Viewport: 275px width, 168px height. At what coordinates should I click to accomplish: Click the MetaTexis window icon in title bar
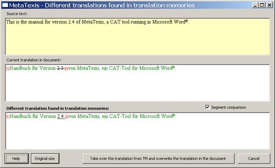point(5,5)
